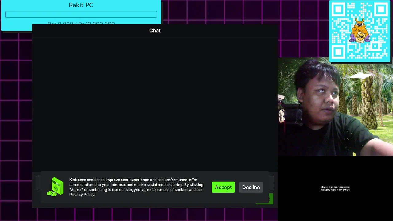Open the QR code in the corner

(360, 31)
